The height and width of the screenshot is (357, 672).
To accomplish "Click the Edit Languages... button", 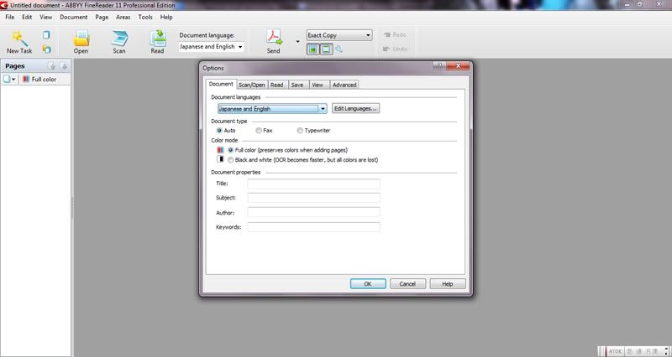I will (x=355, y=109).
